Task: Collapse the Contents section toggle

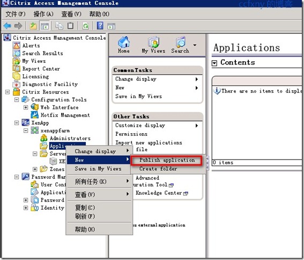Action: (x=214, y=63)
